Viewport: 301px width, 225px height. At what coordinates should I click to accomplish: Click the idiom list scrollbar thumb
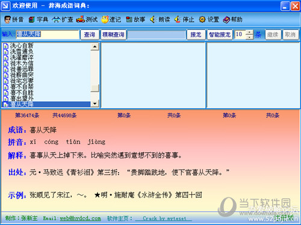pyautogui.click(x=95, y=88)
